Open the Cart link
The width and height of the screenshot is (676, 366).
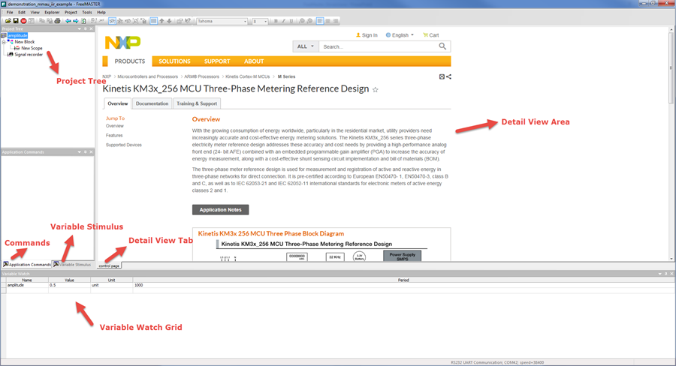(430, 35)
